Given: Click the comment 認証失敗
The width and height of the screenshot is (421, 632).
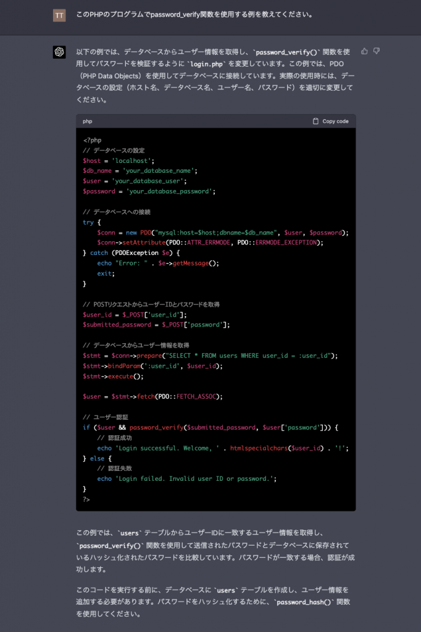Looking at the screenshot, I should tap(115, 468).
